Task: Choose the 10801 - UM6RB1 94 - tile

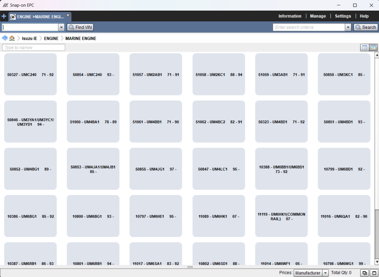Action: [x=93, y=254]
